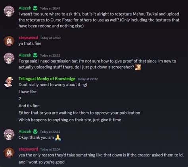Click the green role badge beside Alezeh at 22:33

(x=35, y=132)
